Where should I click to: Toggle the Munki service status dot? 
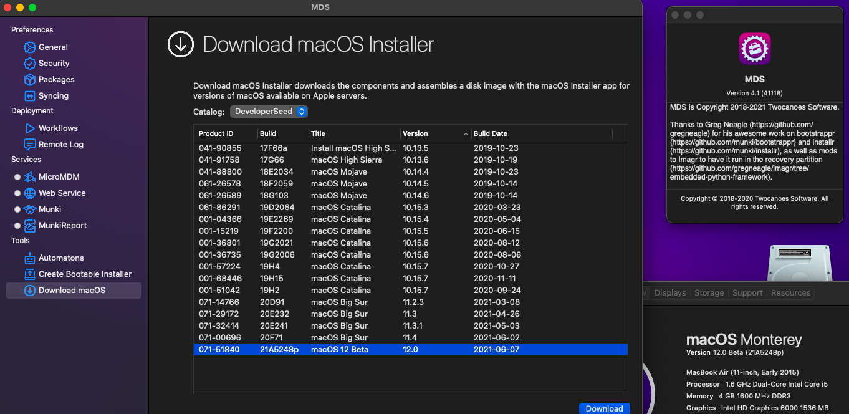17,209
